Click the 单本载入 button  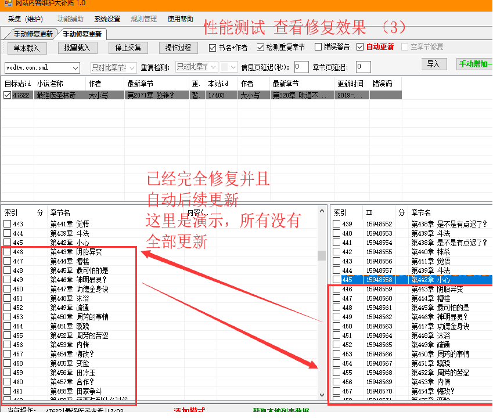coord(27,48)
